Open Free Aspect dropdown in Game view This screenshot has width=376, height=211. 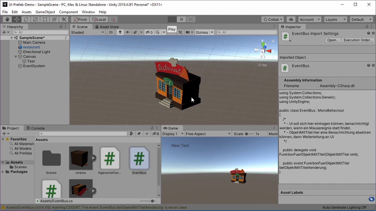(x=208, y=134)
